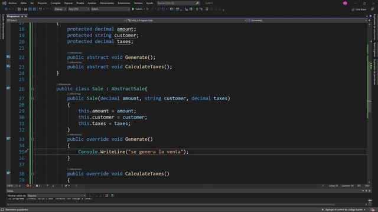Image resolution: width=378 pixels, height=212 pixels.
Task: Open the Proyecto menu
Action: (42, 3)
